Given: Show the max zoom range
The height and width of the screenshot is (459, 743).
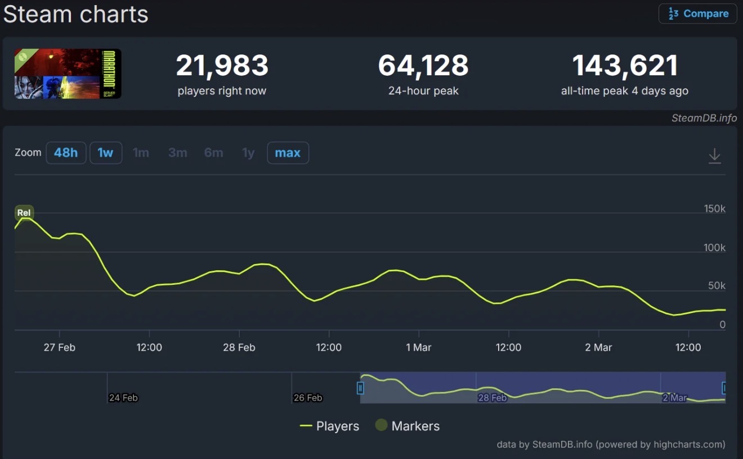Looking at the screenshot, I should pos(288,153).
